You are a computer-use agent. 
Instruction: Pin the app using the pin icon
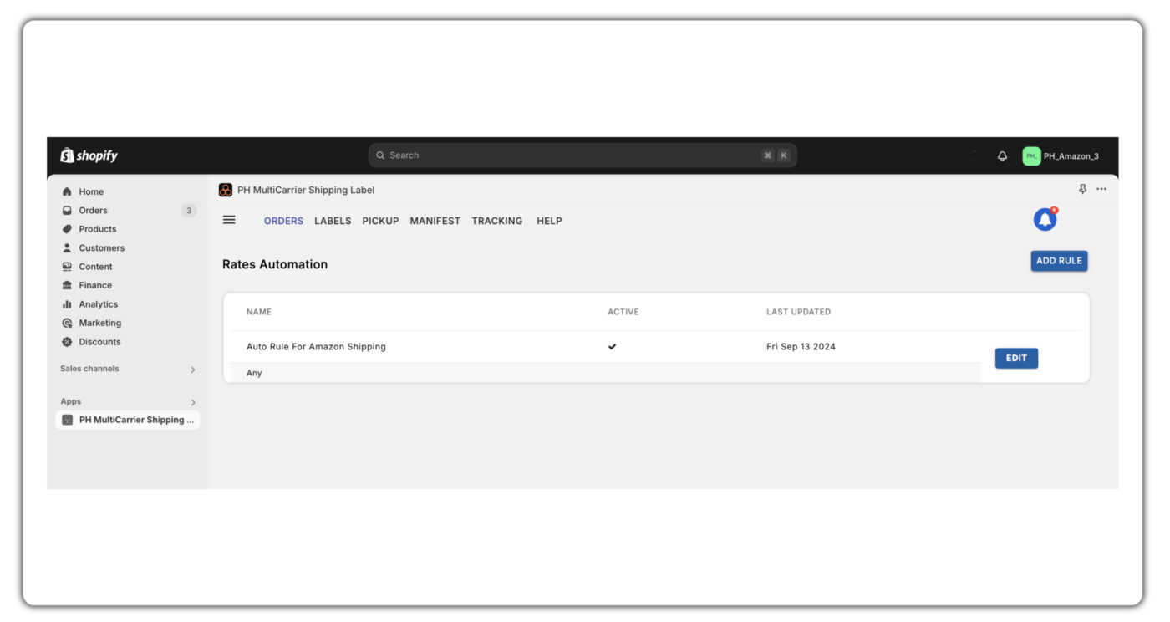(x=1082, y=189)
